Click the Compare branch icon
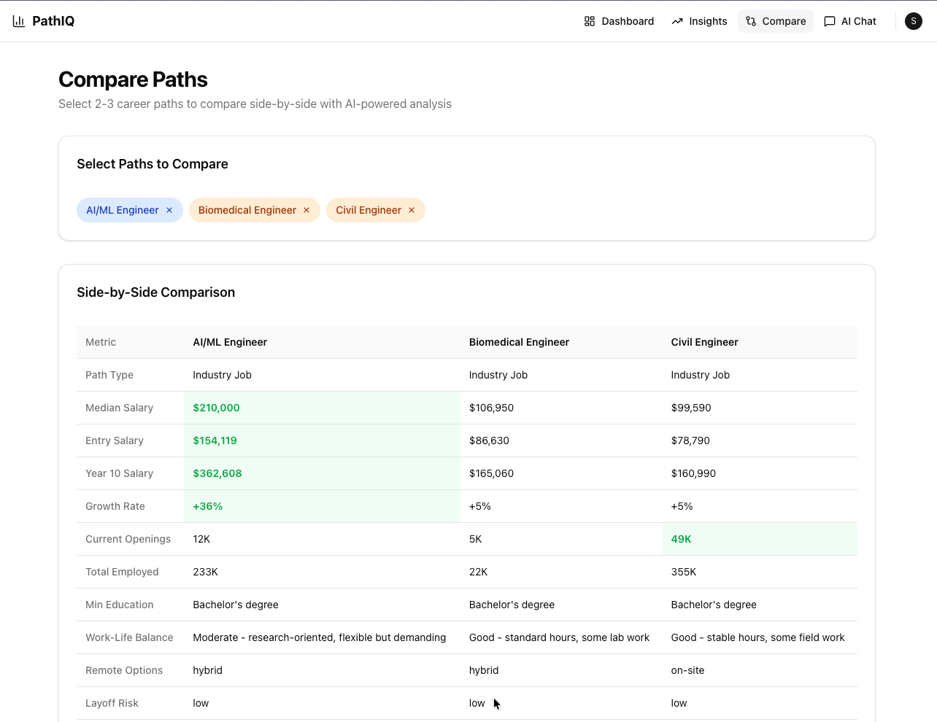The height and width of the screenshot is (722, 937). tap(751, 21)
